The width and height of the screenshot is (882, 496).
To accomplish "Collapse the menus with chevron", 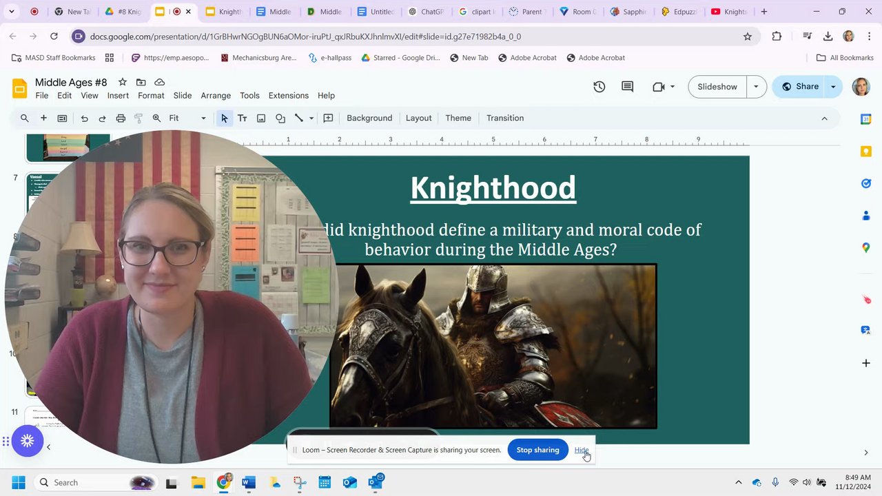I will (x=824, y=118).
